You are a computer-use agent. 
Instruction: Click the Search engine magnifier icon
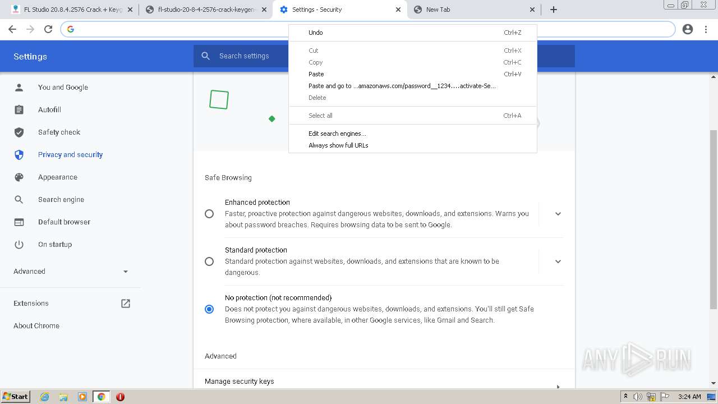19,200
